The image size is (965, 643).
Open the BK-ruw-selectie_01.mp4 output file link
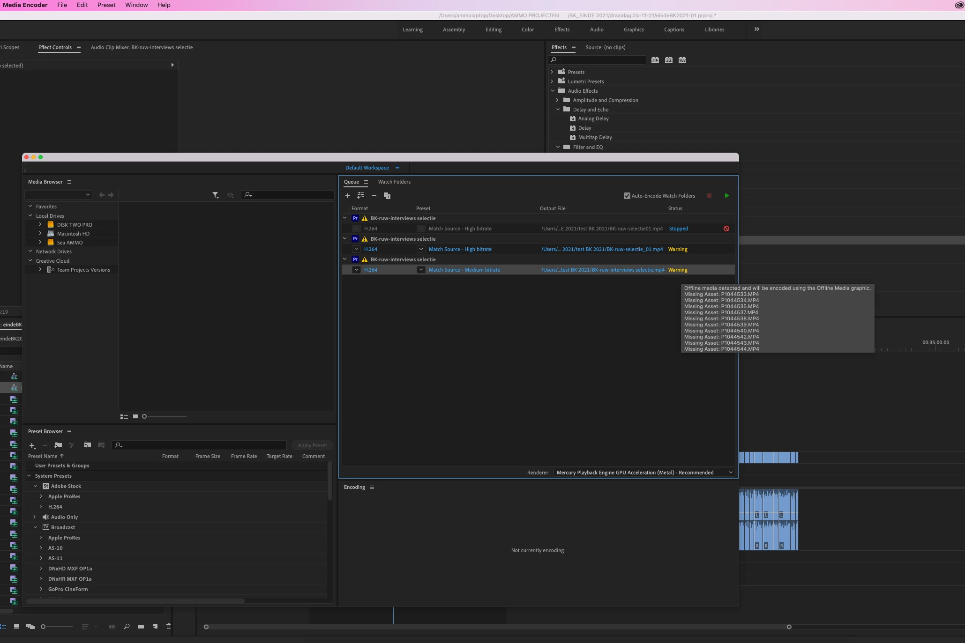[602, 249]
